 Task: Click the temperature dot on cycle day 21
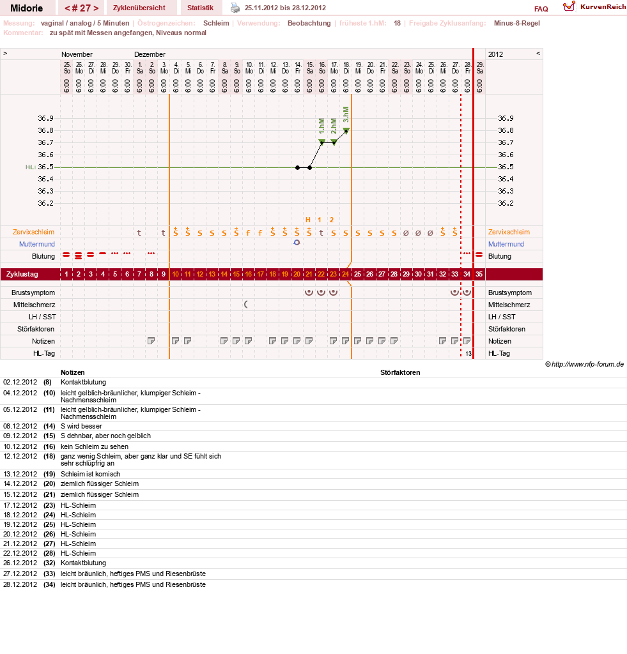click(309, 168)
